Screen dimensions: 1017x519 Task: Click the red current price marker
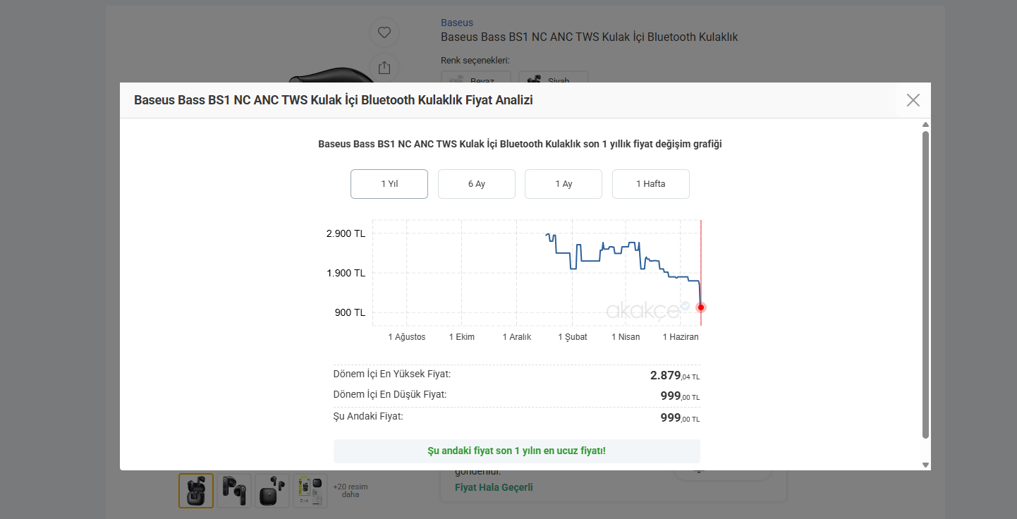click(700, 307)
